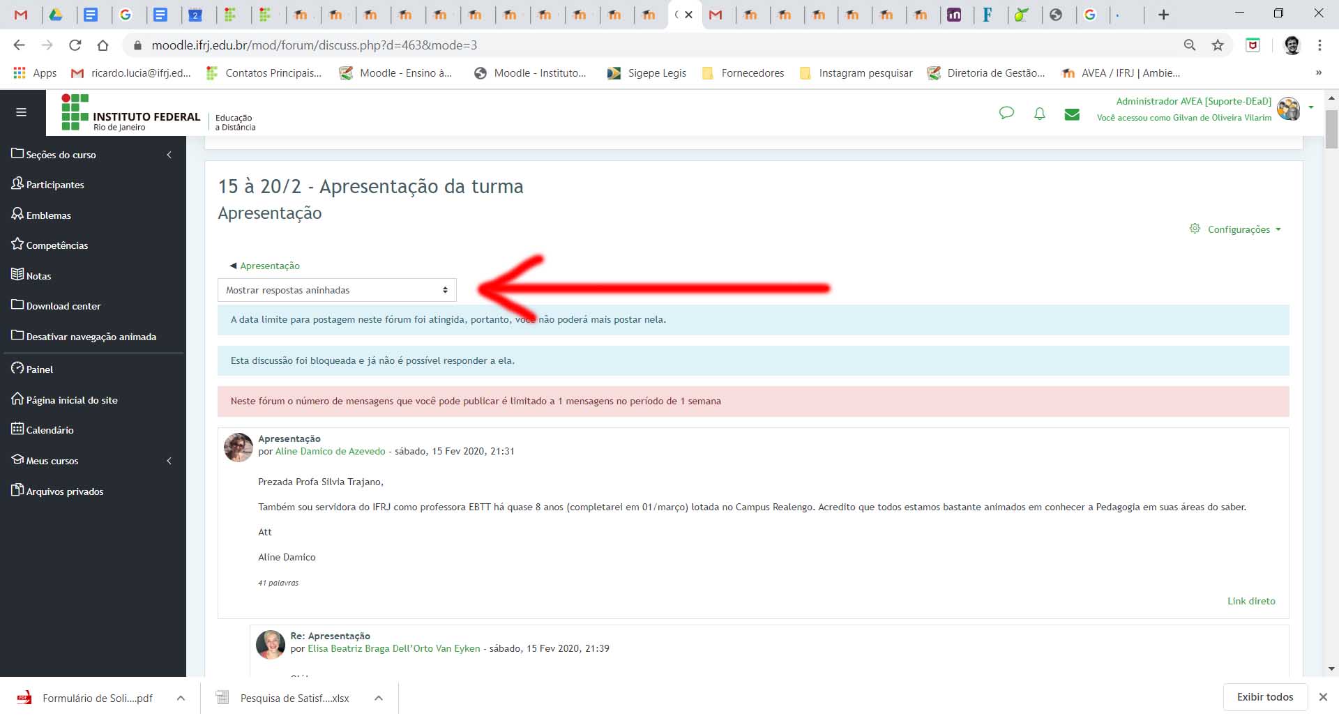Click the address bar URL
This screenshot has height=718, width=1339.
click(314, 45)
